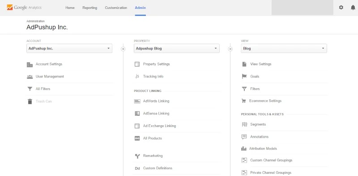Viewport: 358px width, 176px height.
Task: Open the AdSense Linking link
Action: pyautogui.click(x=156, y=114)
